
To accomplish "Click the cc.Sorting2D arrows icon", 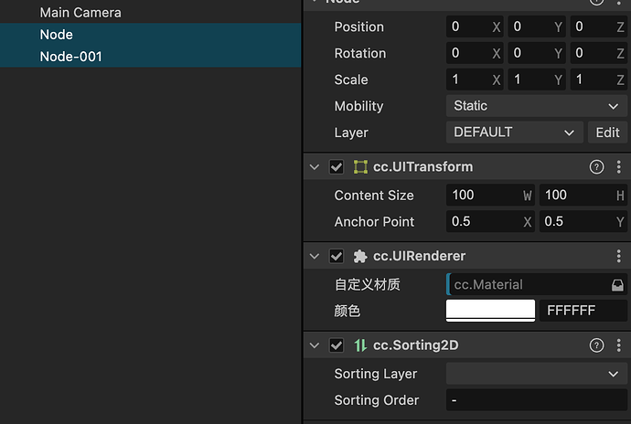I will [x=360, y=345].
